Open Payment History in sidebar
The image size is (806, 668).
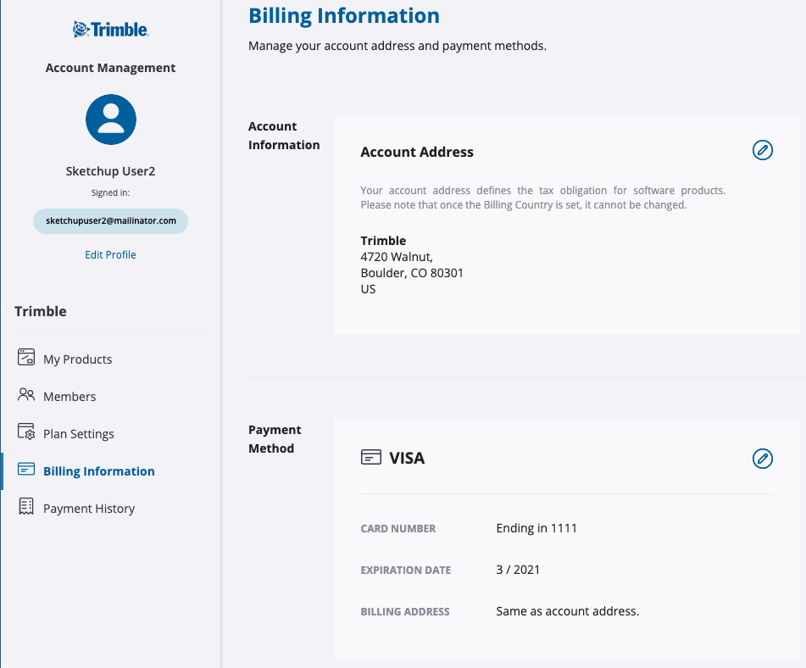point(89,509)
